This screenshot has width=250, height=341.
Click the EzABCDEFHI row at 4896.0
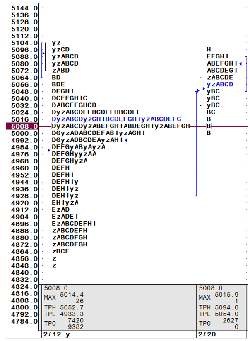pos(74,223)
